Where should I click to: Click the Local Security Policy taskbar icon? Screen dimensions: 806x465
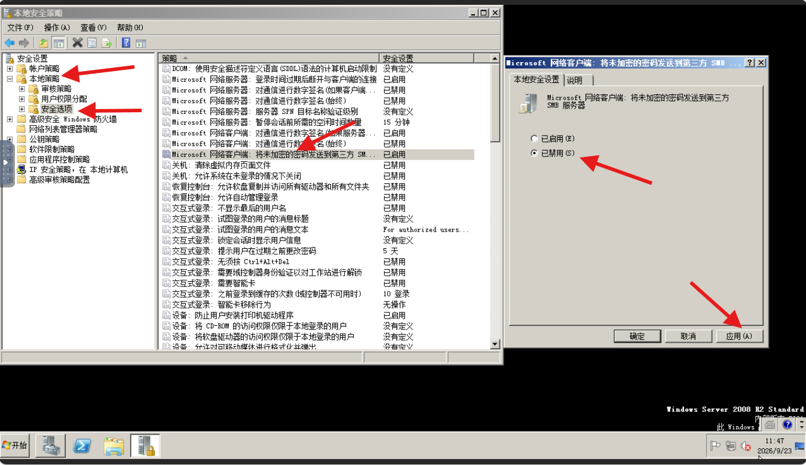[x=145, y=446]
